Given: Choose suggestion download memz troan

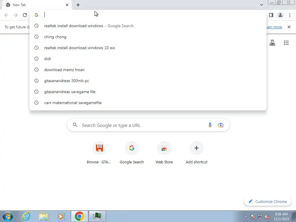Looking at the screenshot, I should click(x=148, y=70).
